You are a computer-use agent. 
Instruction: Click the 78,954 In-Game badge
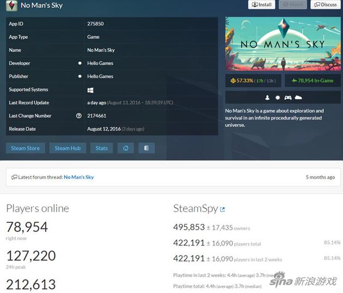313,80
